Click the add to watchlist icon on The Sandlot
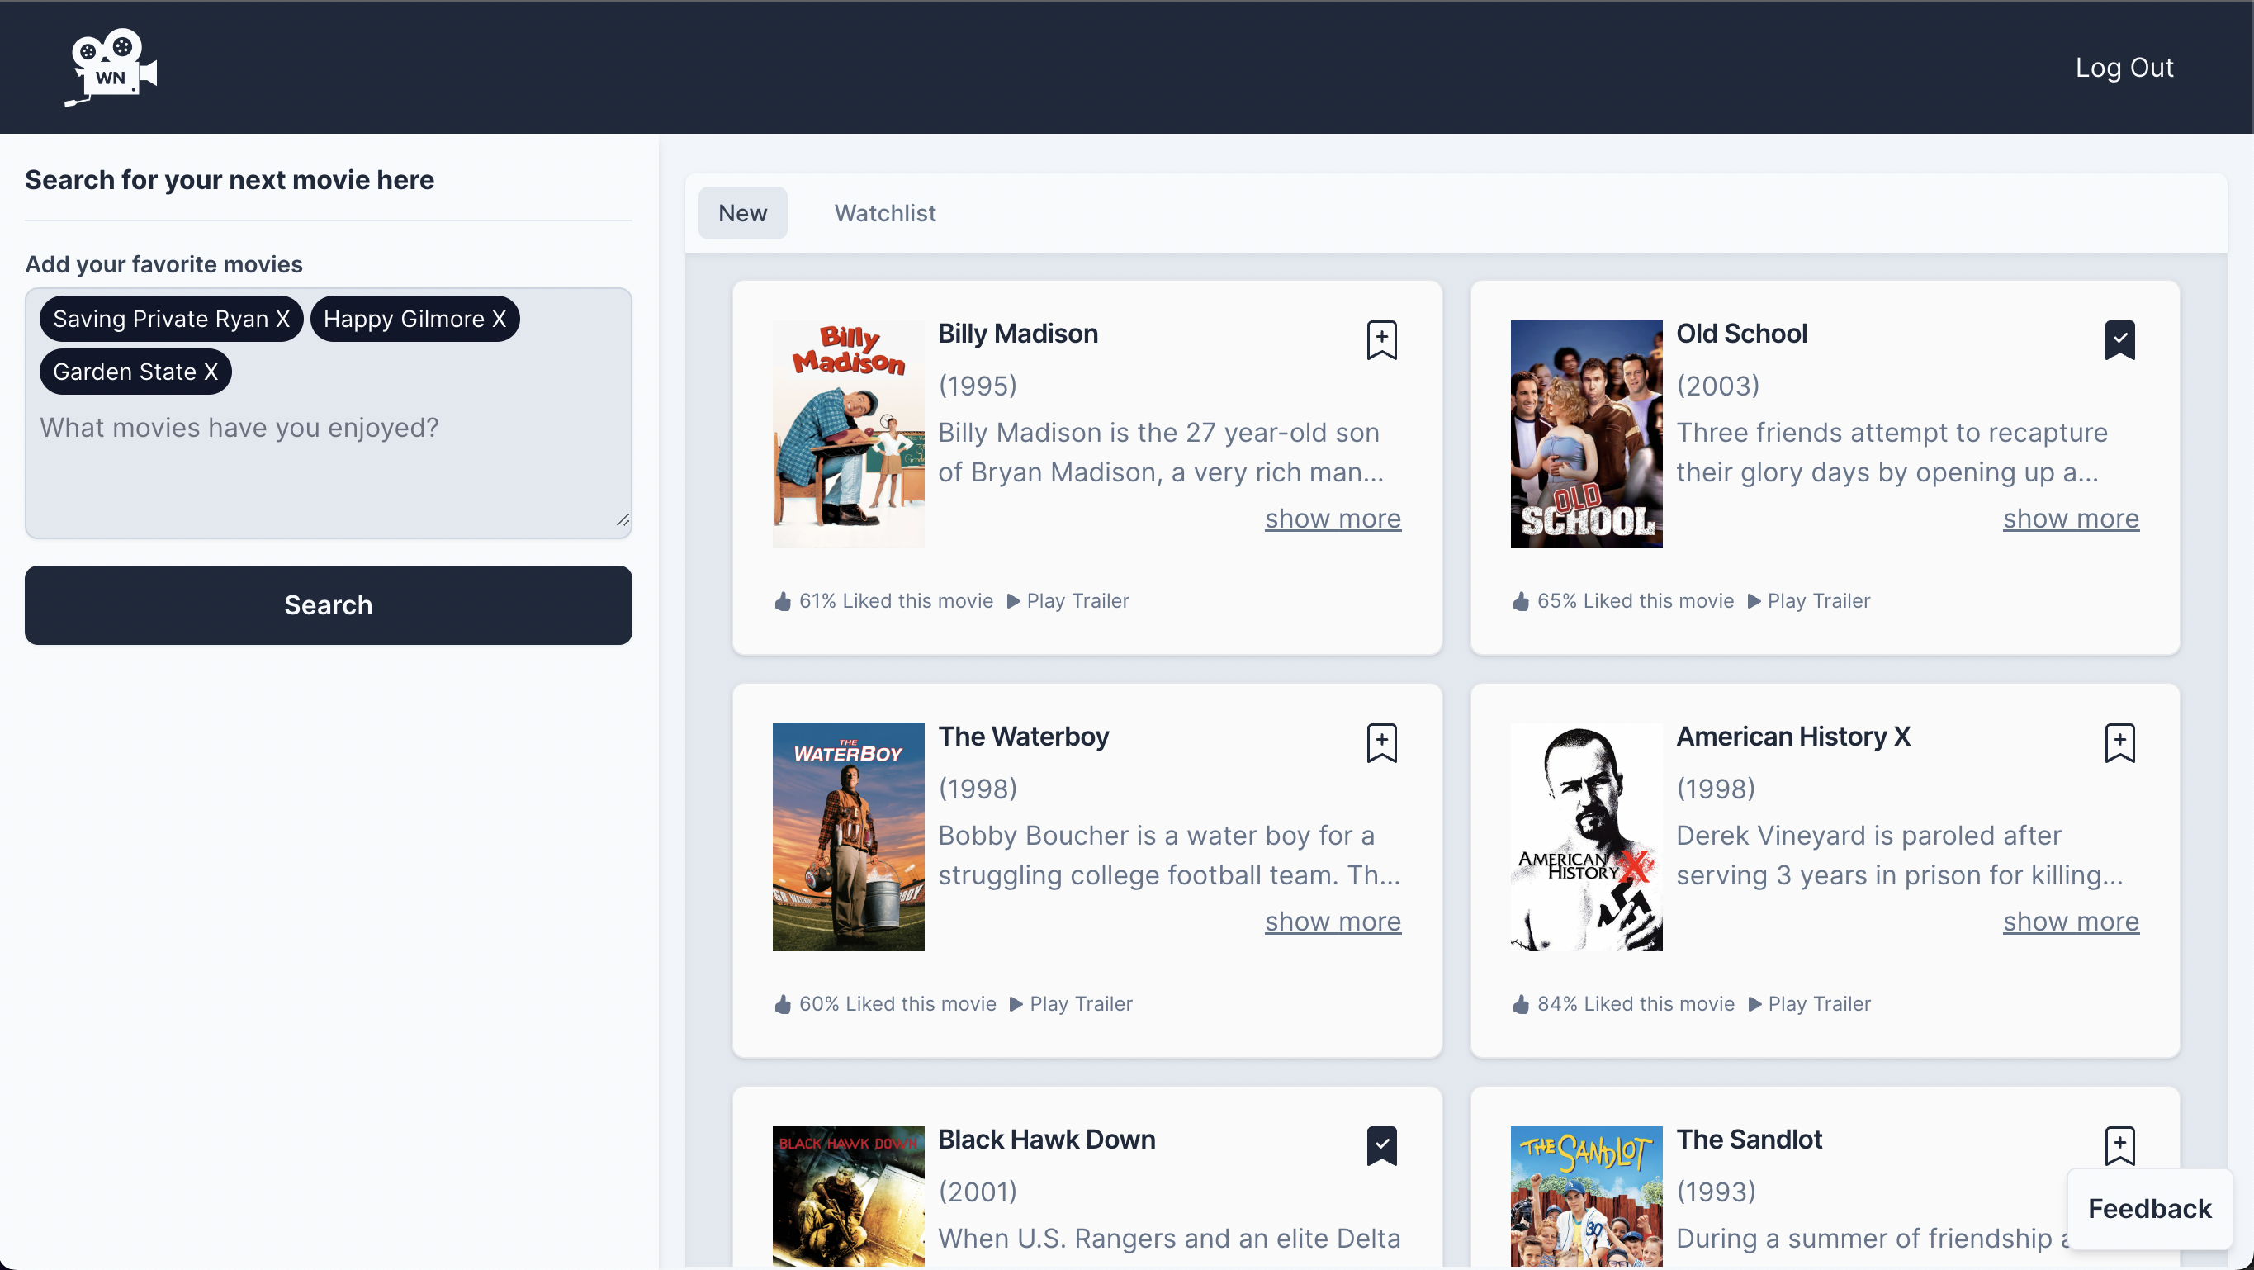2254x1270 pixels. (x=2119, y=1144)
